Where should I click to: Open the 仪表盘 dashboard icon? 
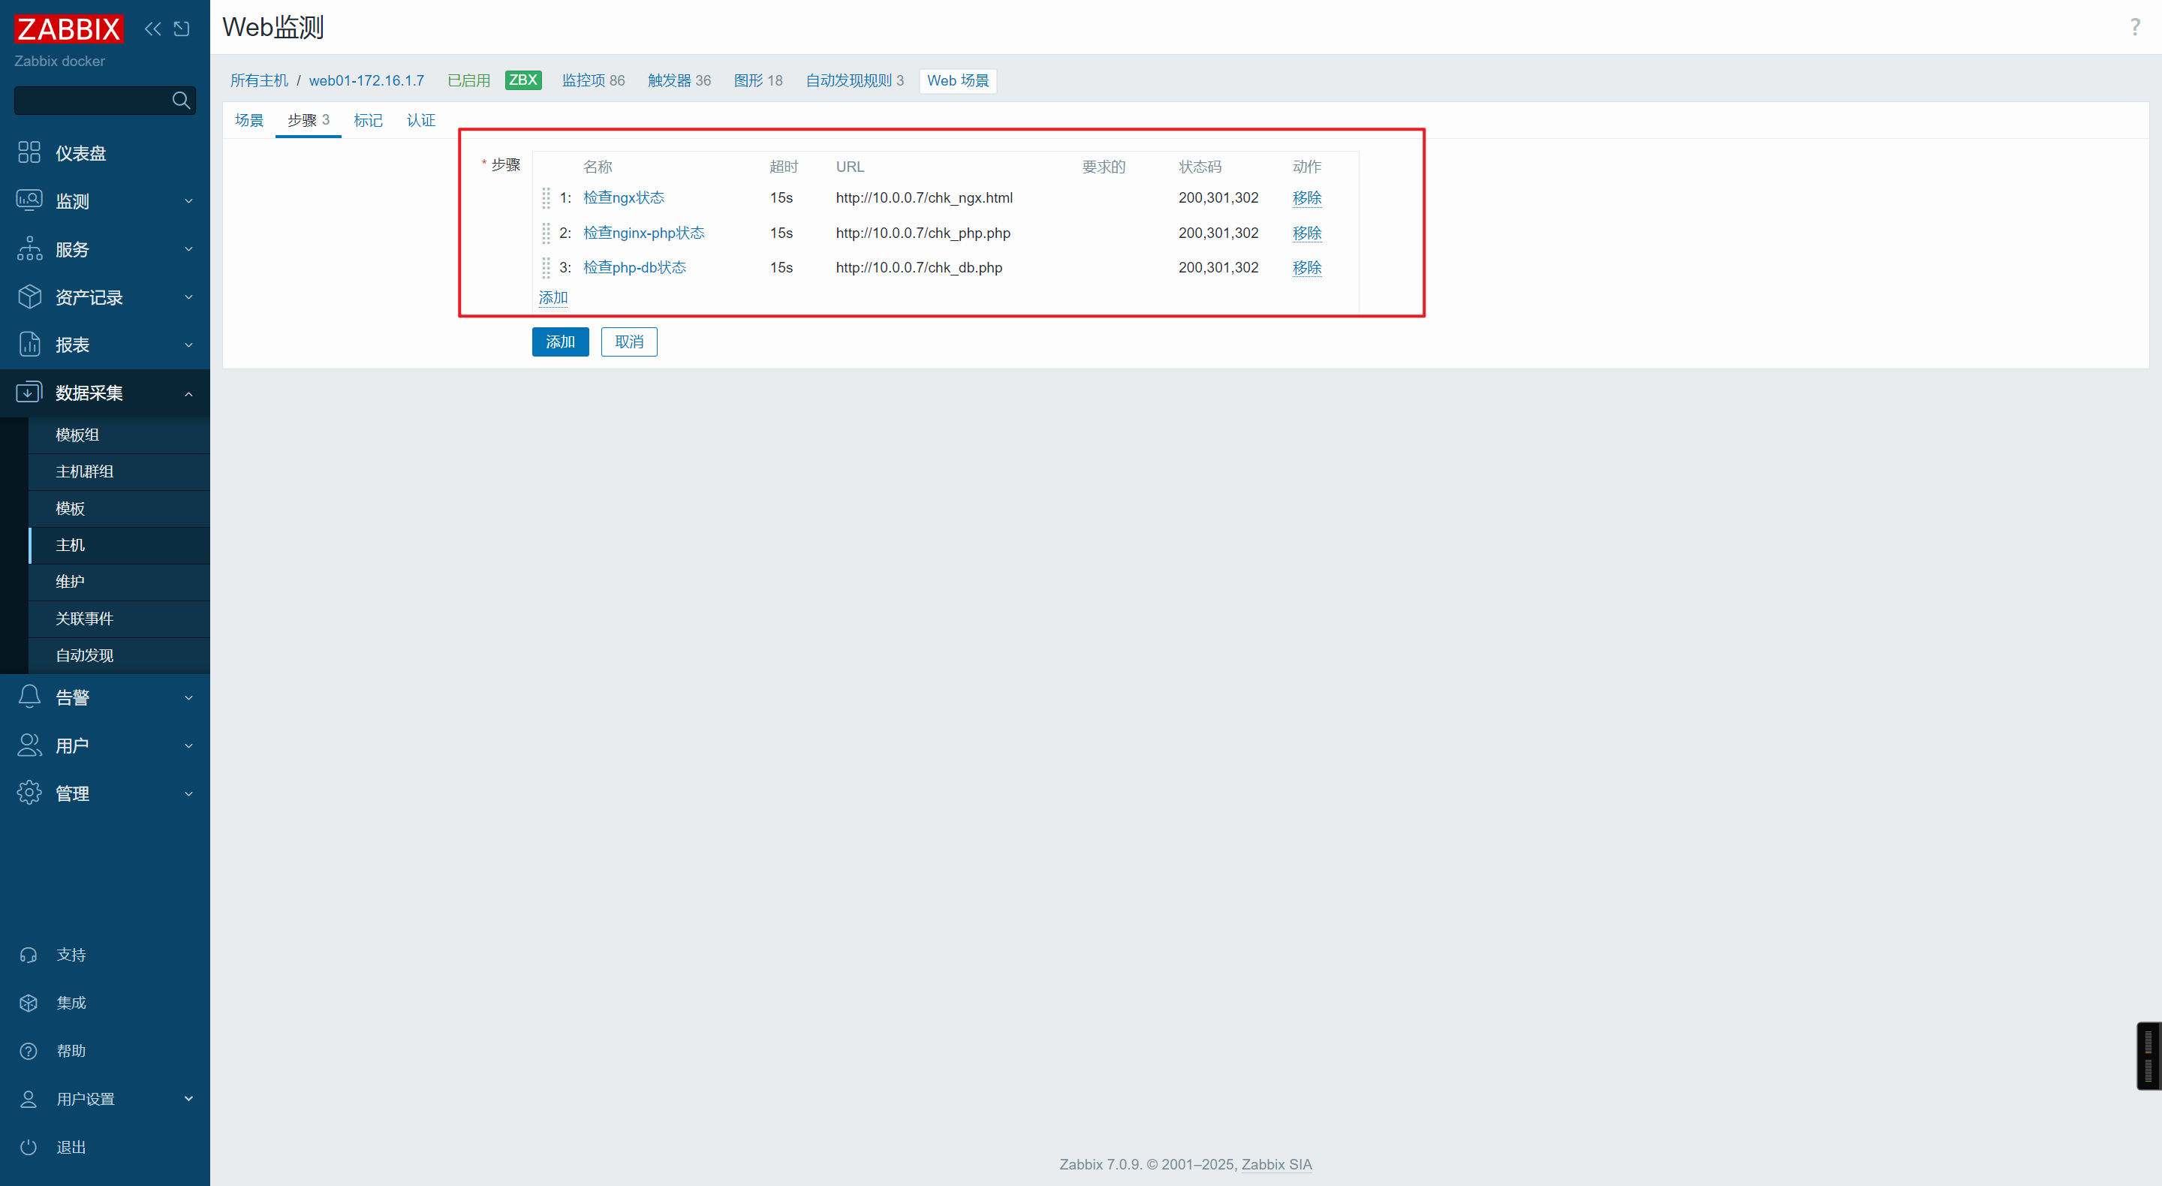click(x=29, y=153)
